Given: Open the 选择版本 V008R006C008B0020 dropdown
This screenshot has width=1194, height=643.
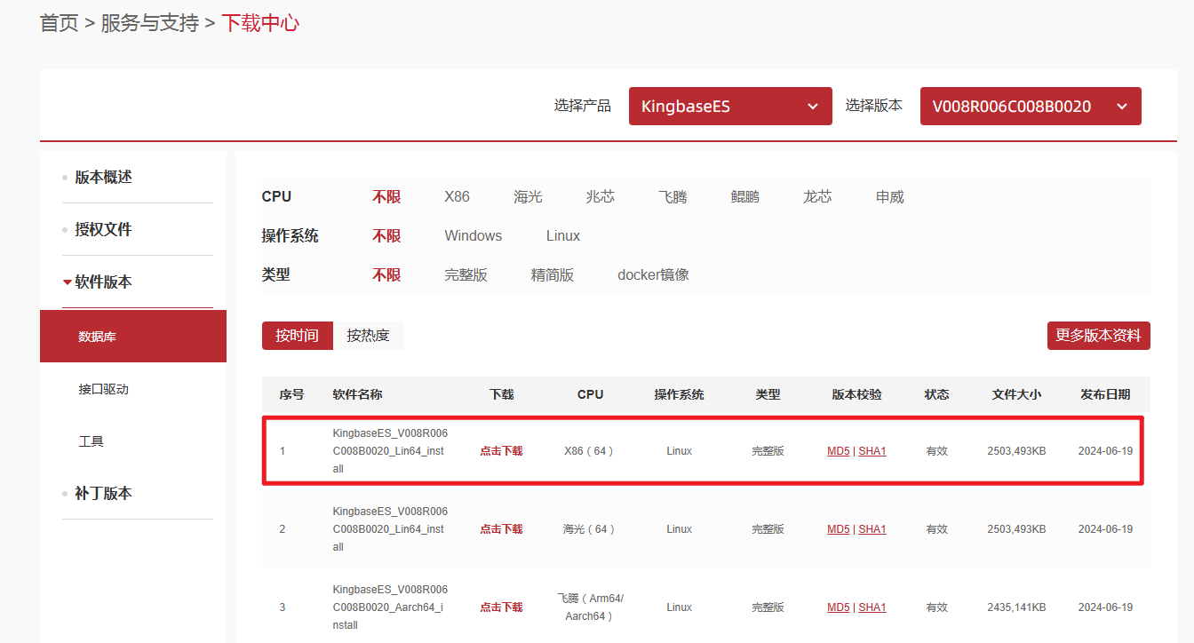Looking at the screenshot, I should tap(1031, 107).
